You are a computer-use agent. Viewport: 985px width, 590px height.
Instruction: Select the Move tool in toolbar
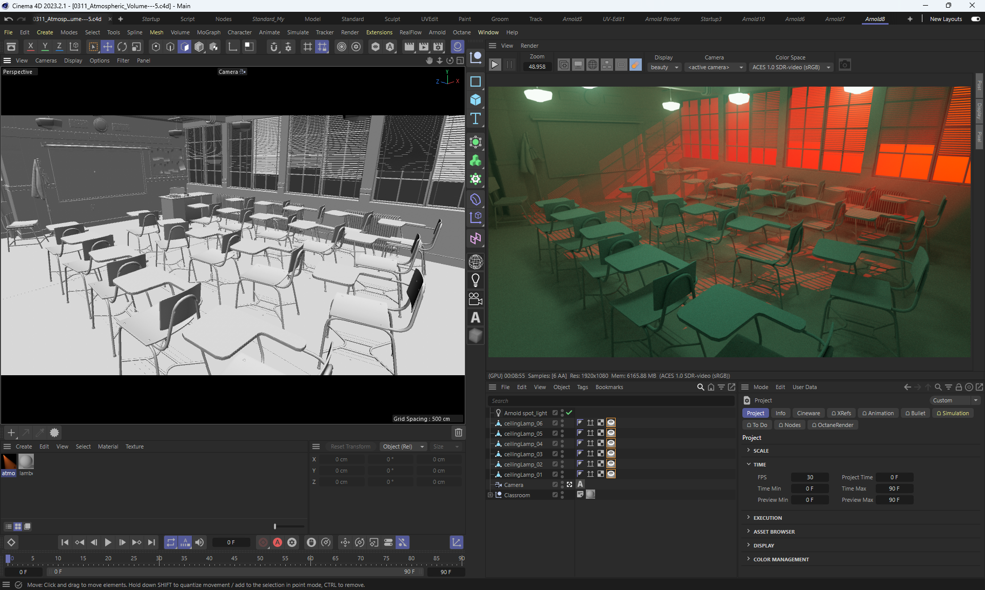108,47
